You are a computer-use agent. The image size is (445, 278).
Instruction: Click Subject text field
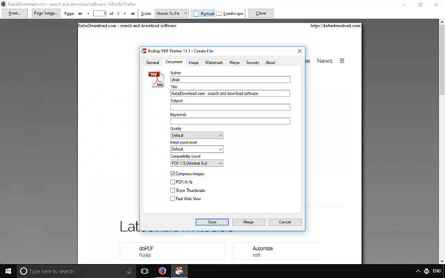[230, 107]
